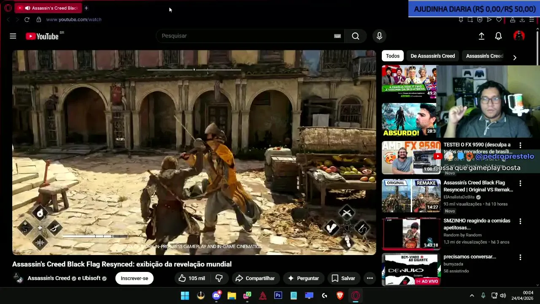
Task: Open the royal family video thumbnail with 49:2 duration
Action: 409,82
